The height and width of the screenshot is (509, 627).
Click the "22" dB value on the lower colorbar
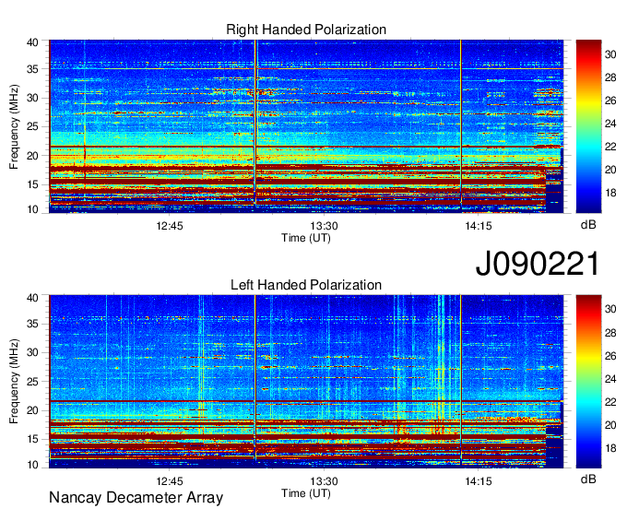point(610,402)
